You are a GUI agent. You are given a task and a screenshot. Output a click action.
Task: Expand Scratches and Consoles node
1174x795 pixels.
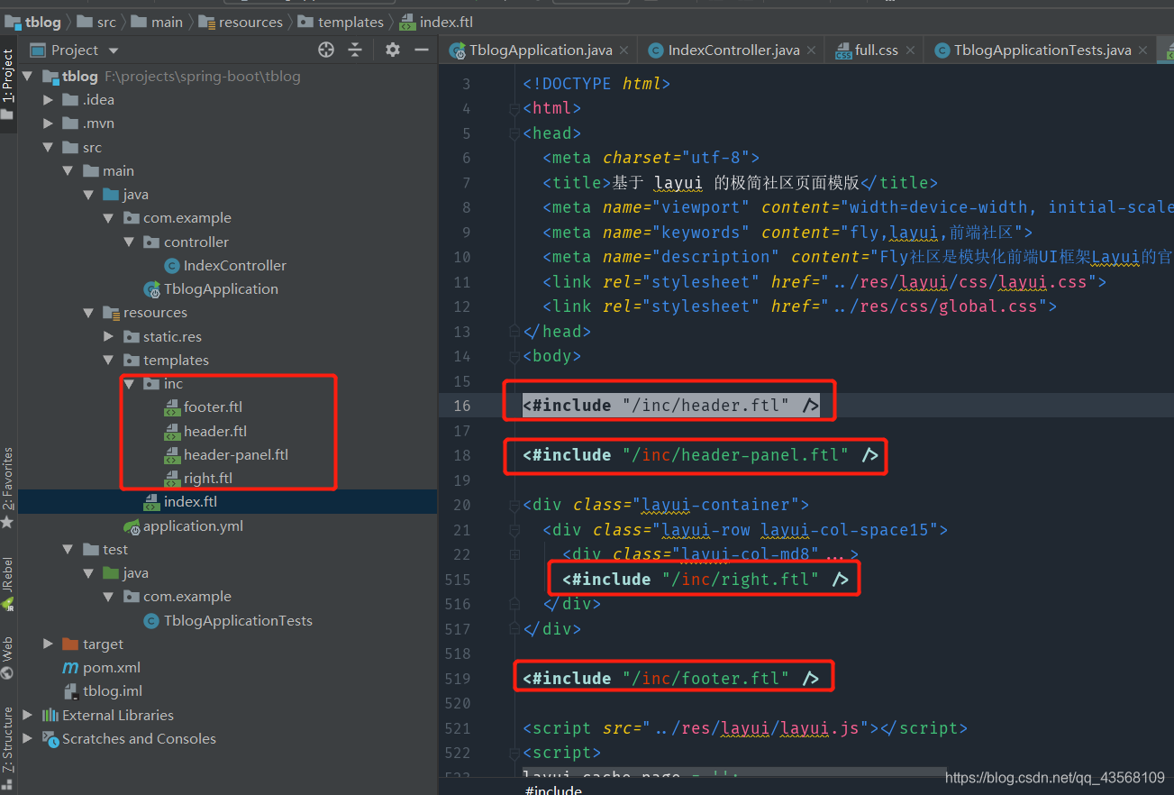coord(27,739)
